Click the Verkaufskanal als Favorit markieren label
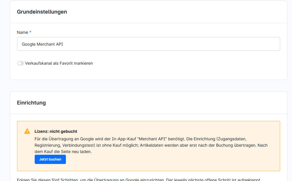Screen dimensions: 292x181 pos(59,63)
